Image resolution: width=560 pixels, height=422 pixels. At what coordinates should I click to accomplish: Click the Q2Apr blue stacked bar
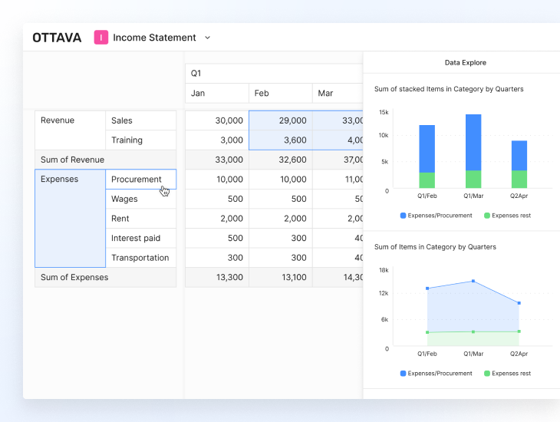[519, 155]
